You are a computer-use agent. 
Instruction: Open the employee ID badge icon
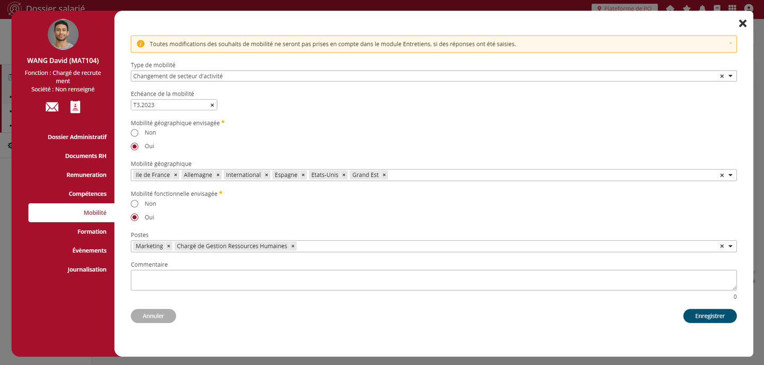coord(75,107)
